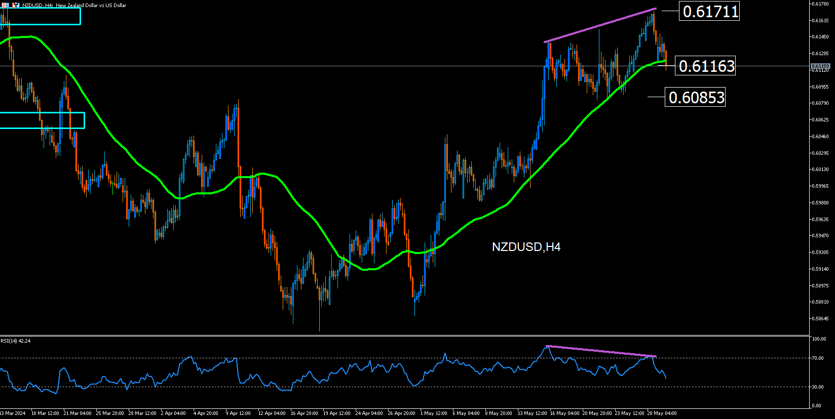Click the 0.60130 value on the price scale
The image size is (835, 419).
point(820,170)
